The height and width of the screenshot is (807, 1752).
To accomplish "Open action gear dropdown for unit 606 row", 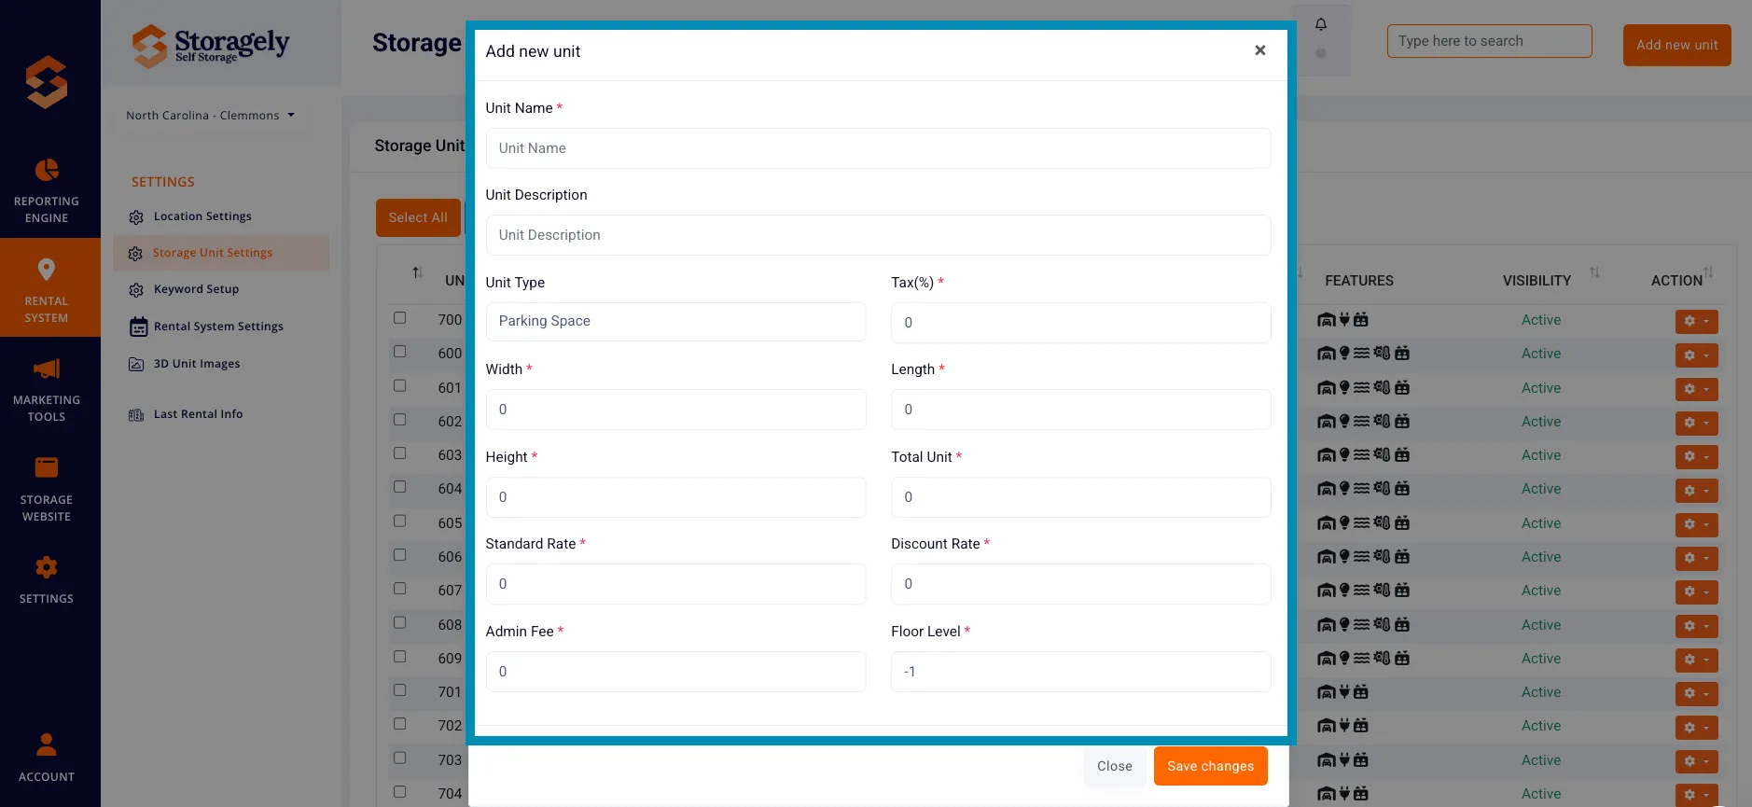I will [1696, 558].
